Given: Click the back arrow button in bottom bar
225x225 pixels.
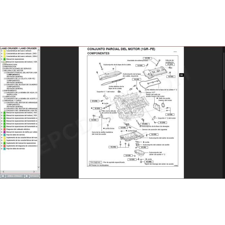Looking at the screenshot, I should (3, 176).
